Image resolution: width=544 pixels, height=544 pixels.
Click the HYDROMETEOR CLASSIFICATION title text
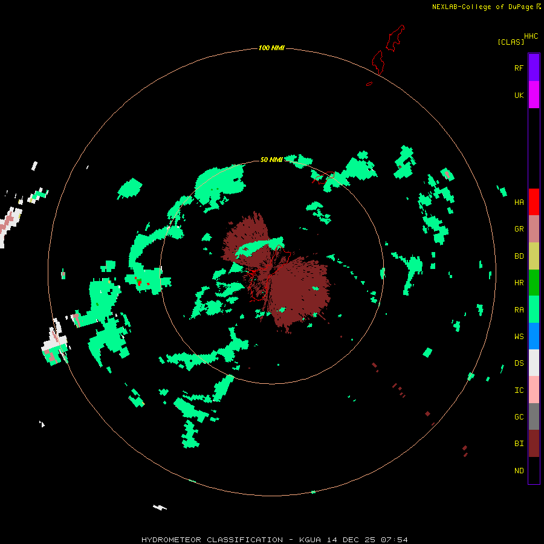(x=212, y=540)
